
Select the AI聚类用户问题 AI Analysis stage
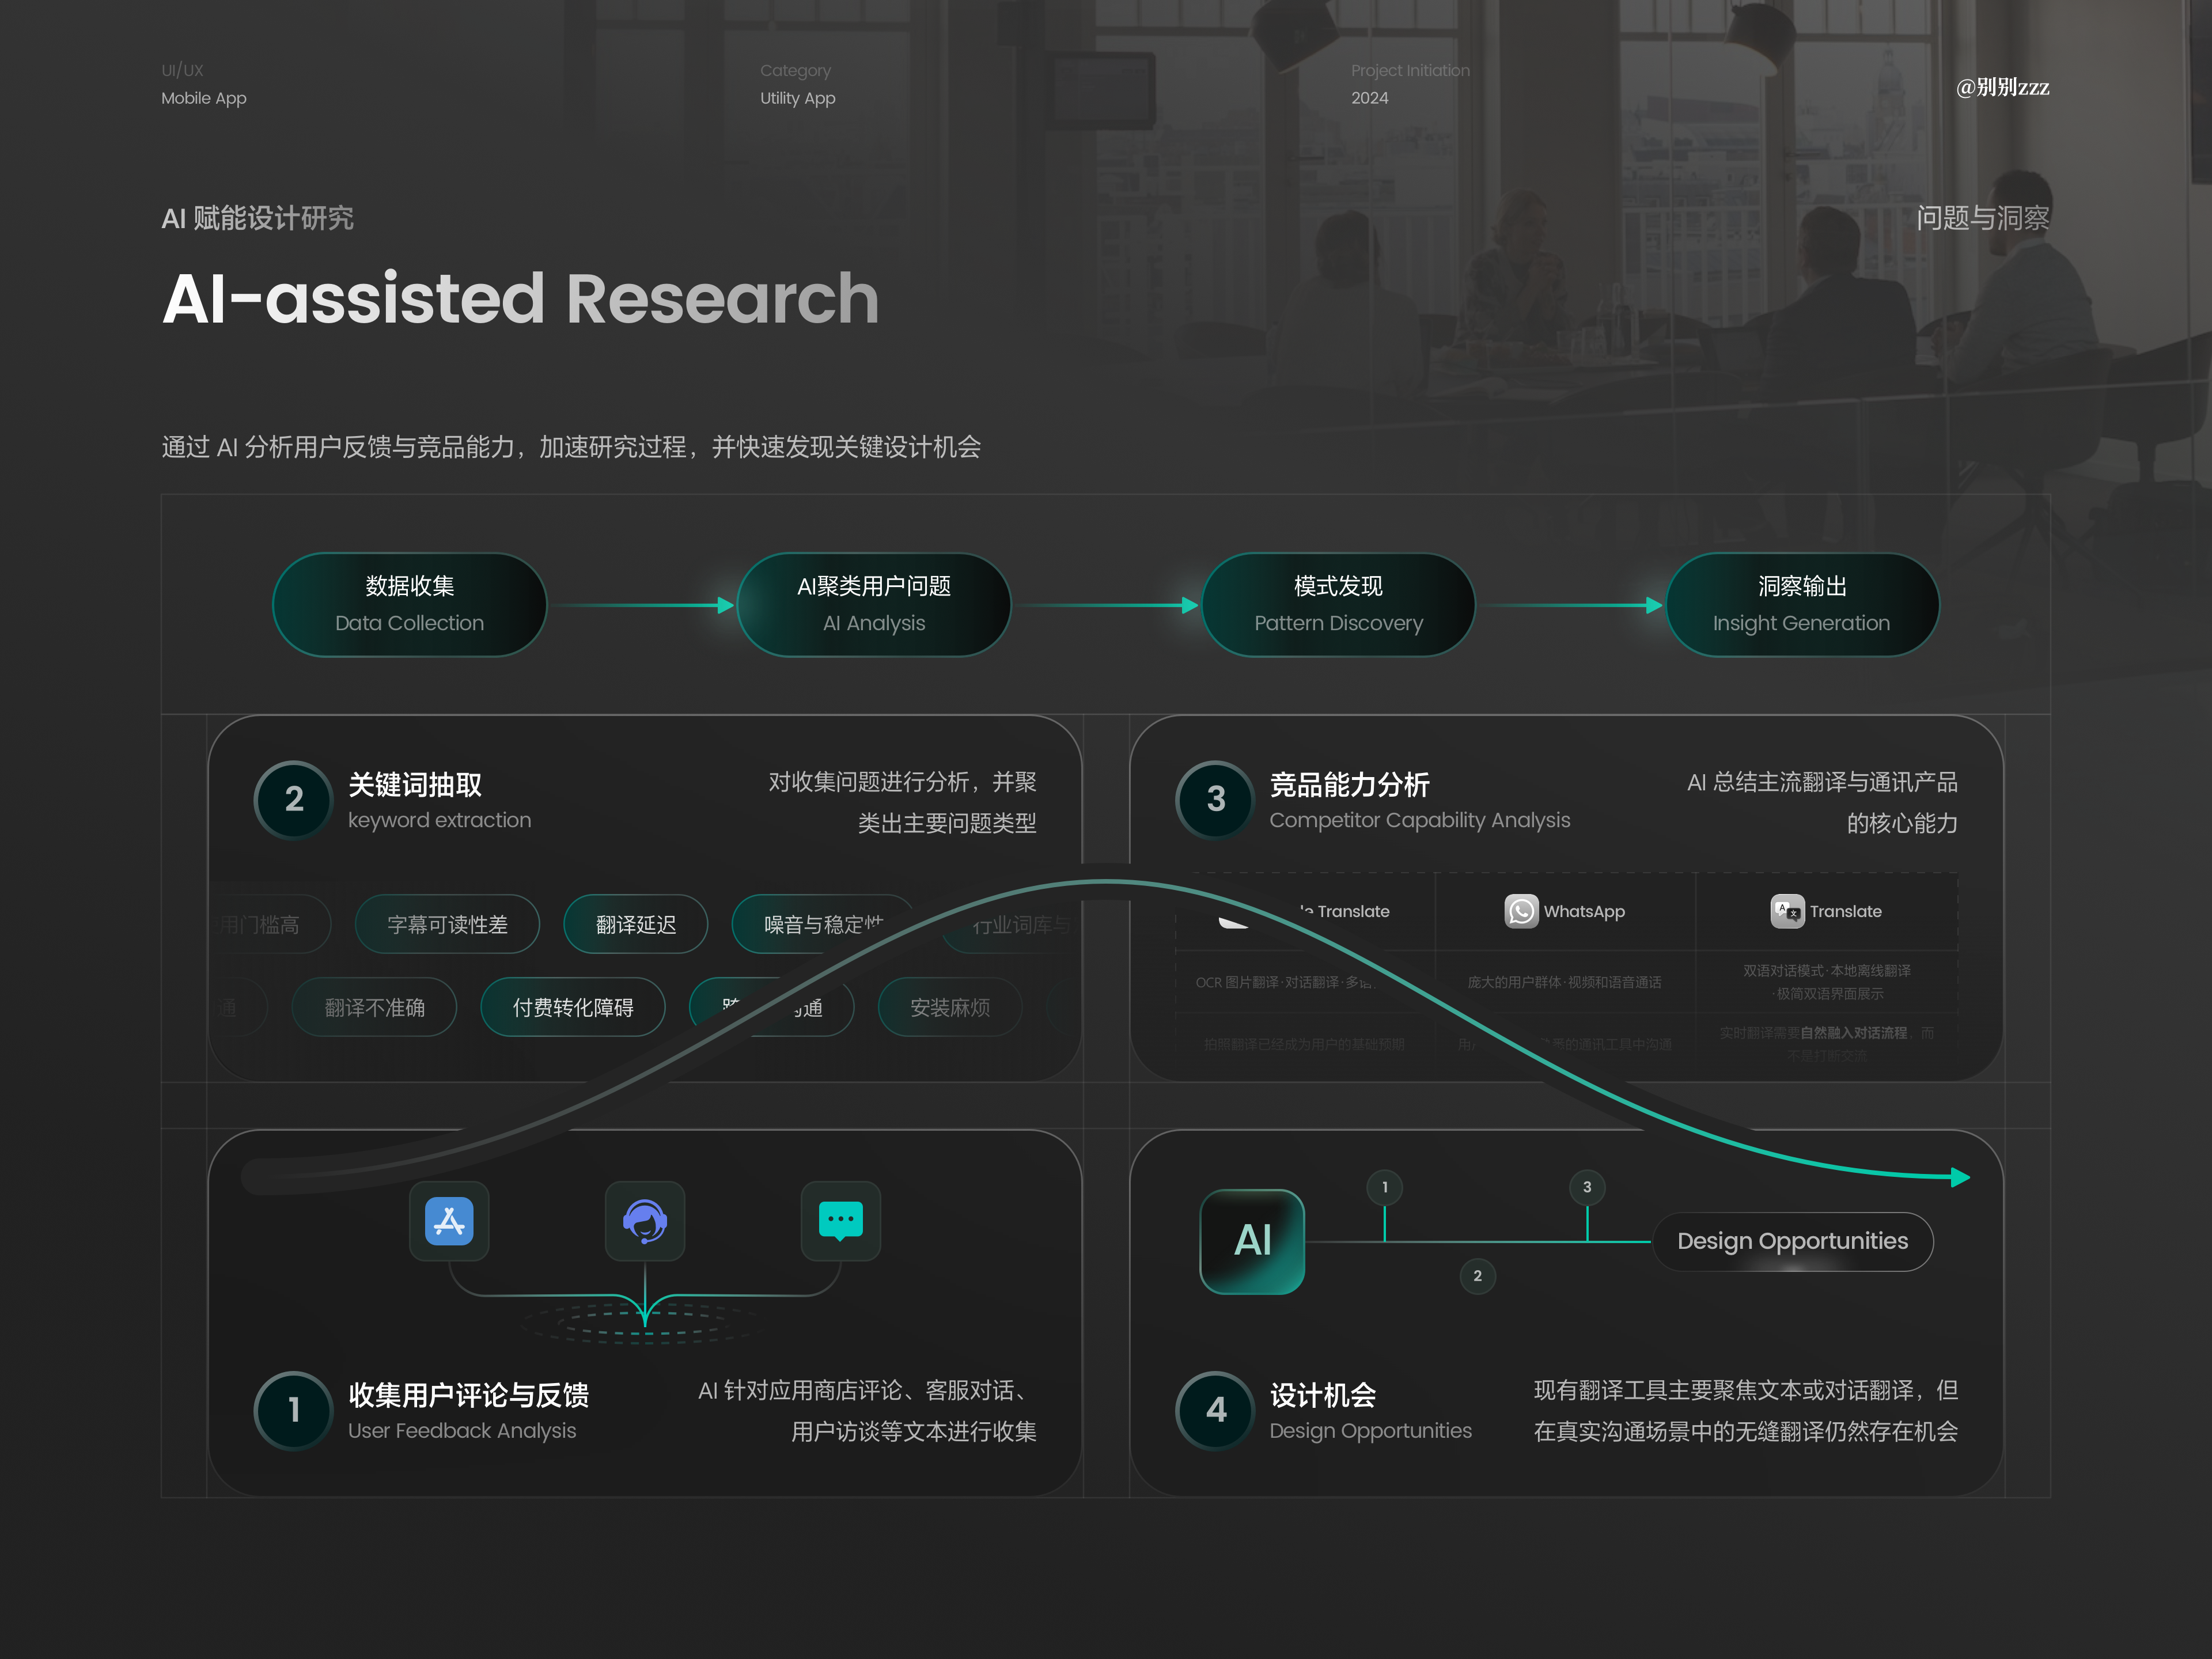(x=874, y=605)
